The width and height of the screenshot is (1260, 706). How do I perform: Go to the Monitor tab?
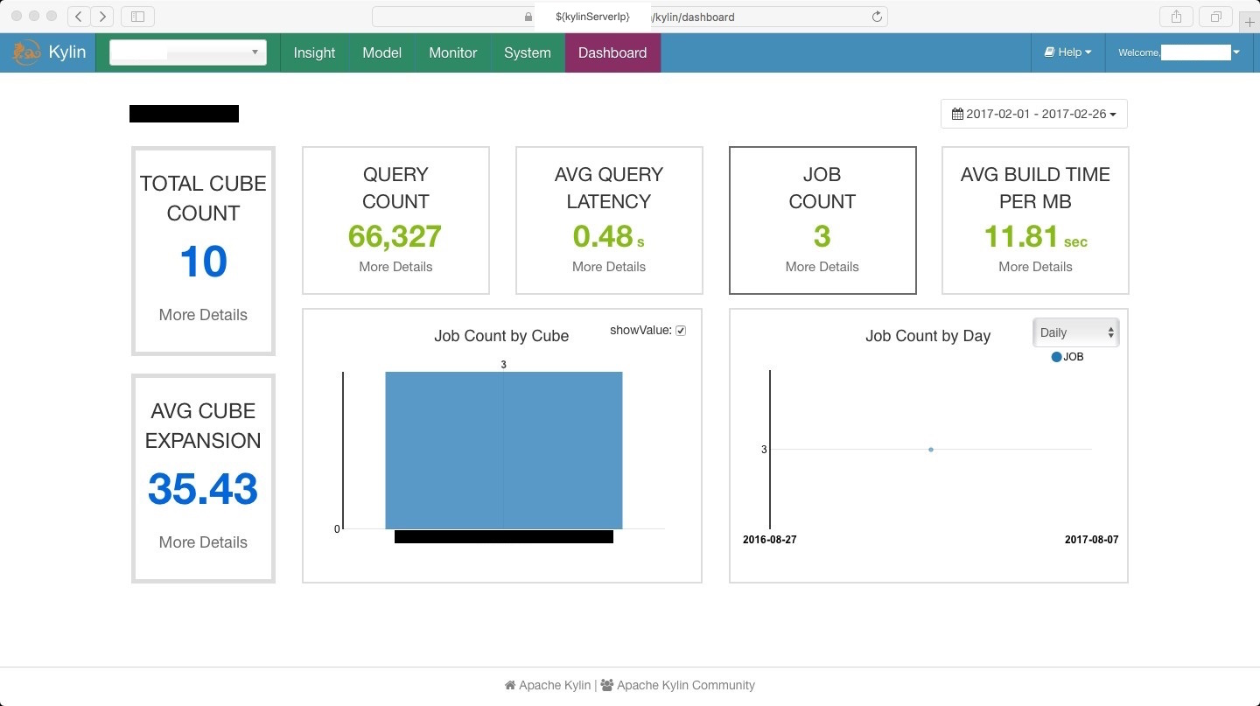coord(452,52)
